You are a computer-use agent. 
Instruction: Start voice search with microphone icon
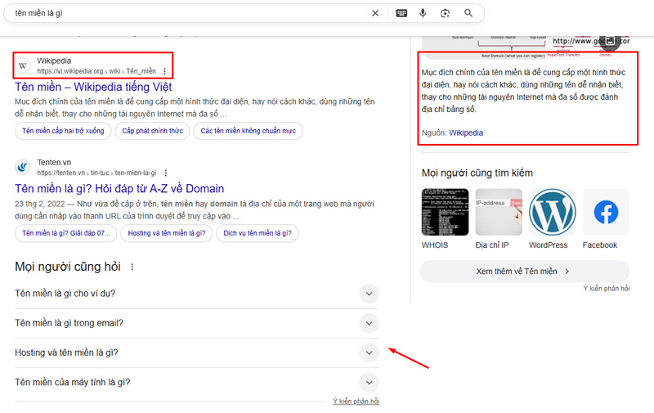coord(423,13)
